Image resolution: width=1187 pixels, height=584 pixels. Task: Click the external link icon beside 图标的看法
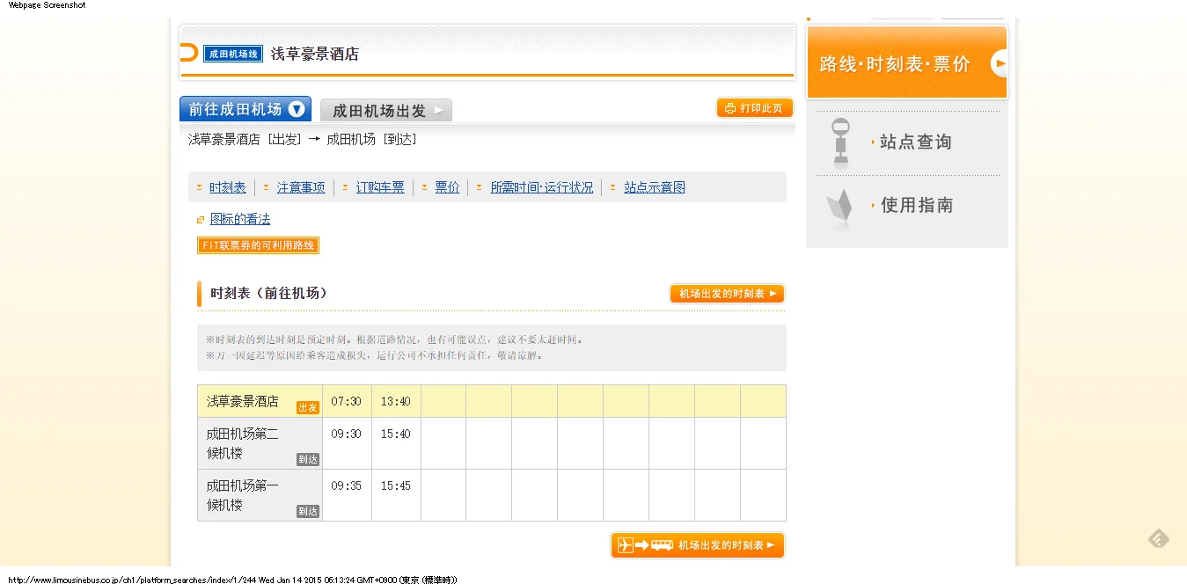tap(201, 219)
